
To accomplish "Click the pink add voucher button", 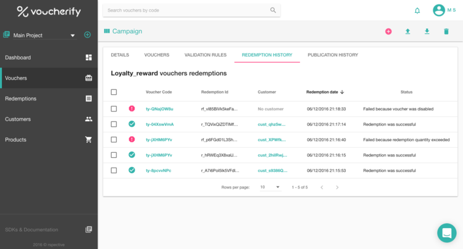I will click(388, 31).
